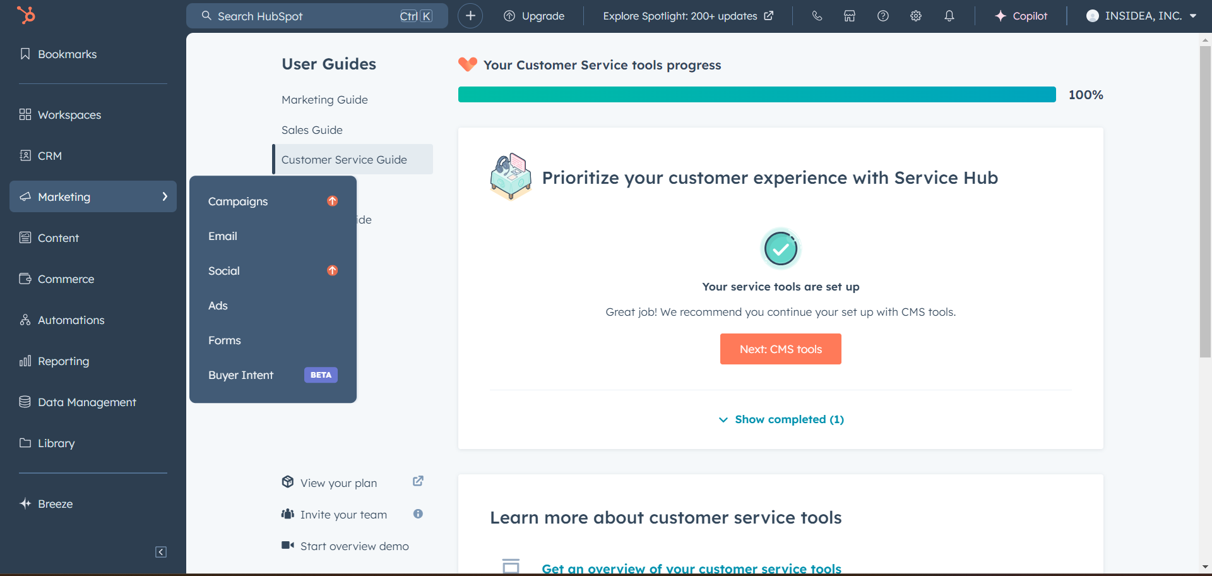
Task: Select Ads in the Marketing flyout
Action: (218, 306)
